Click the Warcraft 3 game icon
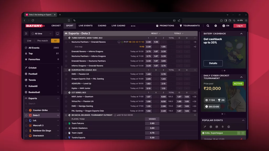 click(x=30, y=126)
